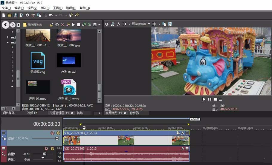The image size is (272, 165).
Task: Undo the last action in main toolbar
Action: 51,15
